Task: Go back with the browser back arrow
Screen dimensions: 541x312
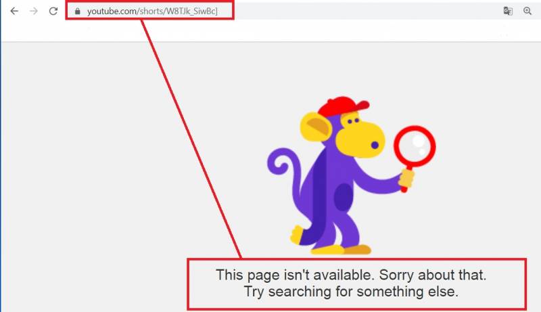Action: (x=14, y=11)
